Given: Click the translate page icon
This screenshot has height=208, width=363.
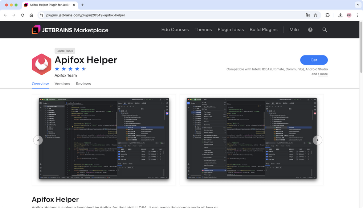Looking at the screenshot, I should (x=307, y=15).
